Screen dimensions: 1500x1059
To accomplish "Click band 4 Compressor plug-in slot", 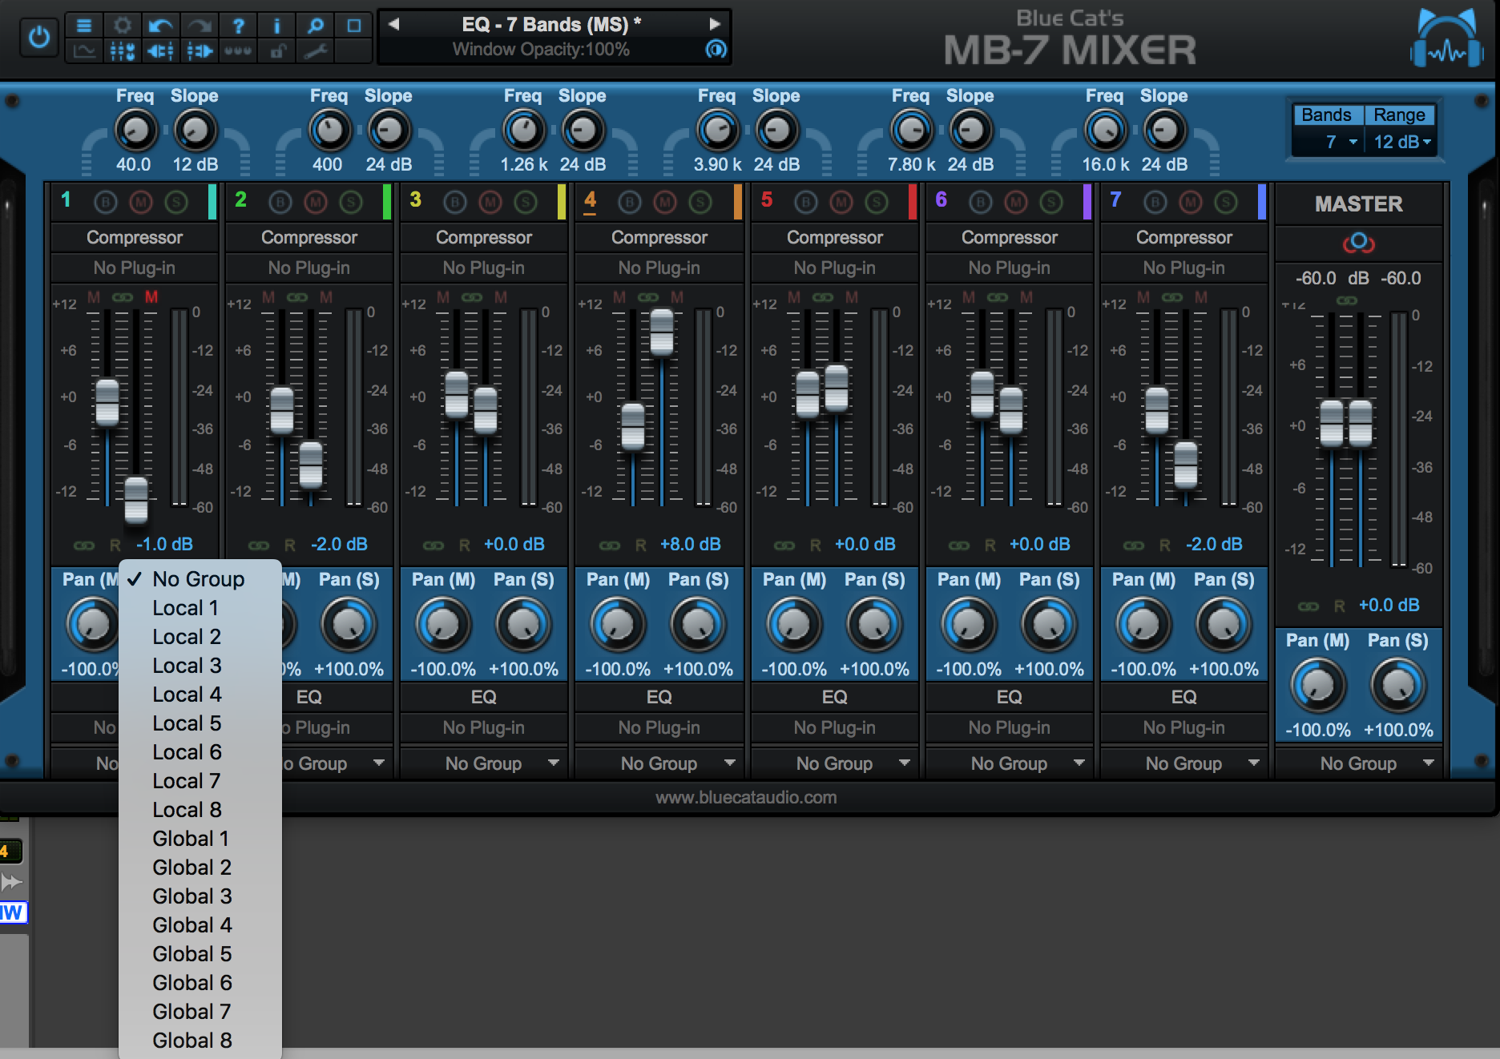I will pyautogui.click(x=659, y=238).
